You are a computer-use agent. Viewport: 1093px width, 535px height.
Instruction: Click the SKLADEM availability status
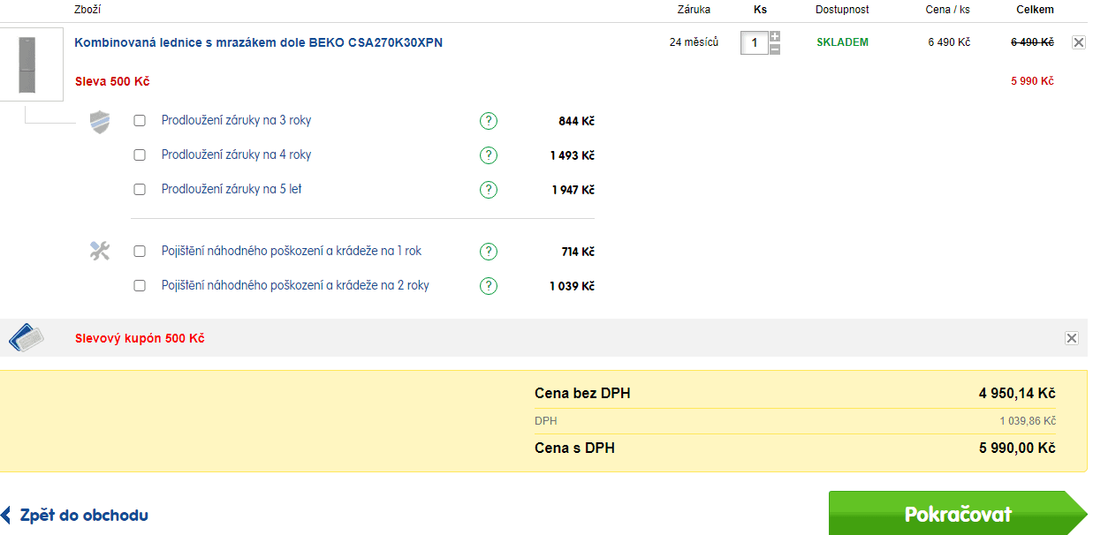pyautogui.click(x=842, y=42)
